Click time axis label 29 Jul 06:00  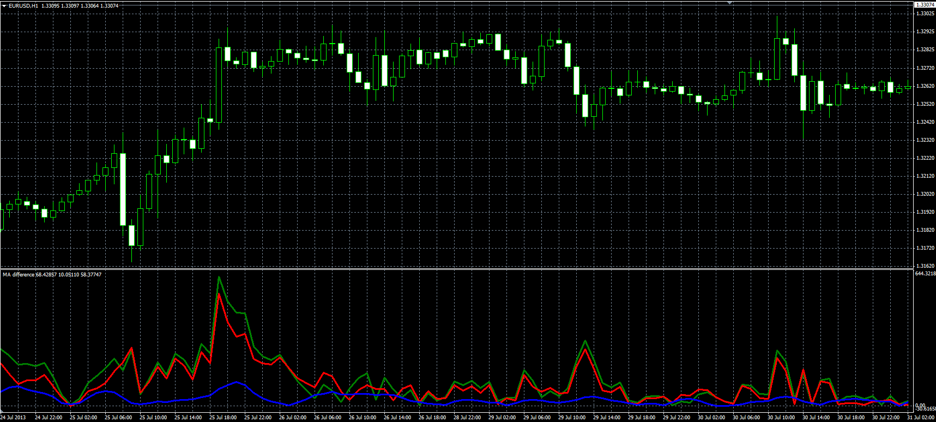click(537, 418)
